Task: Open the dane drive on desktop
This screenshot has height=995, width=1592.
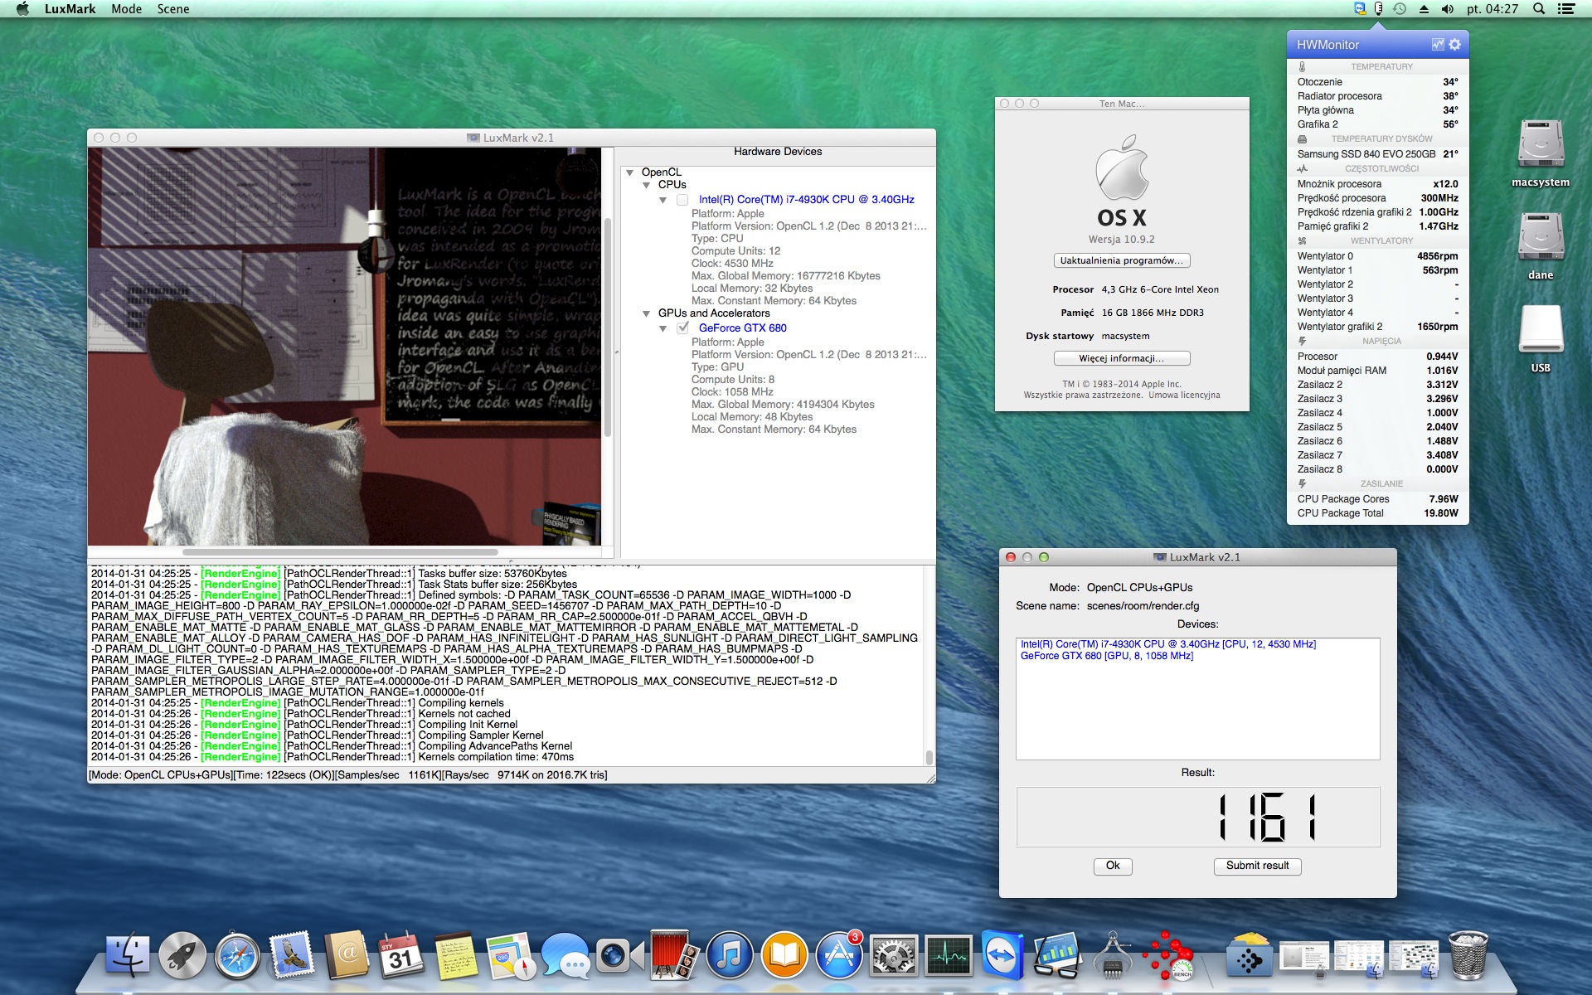Action: click(1541, 247)
